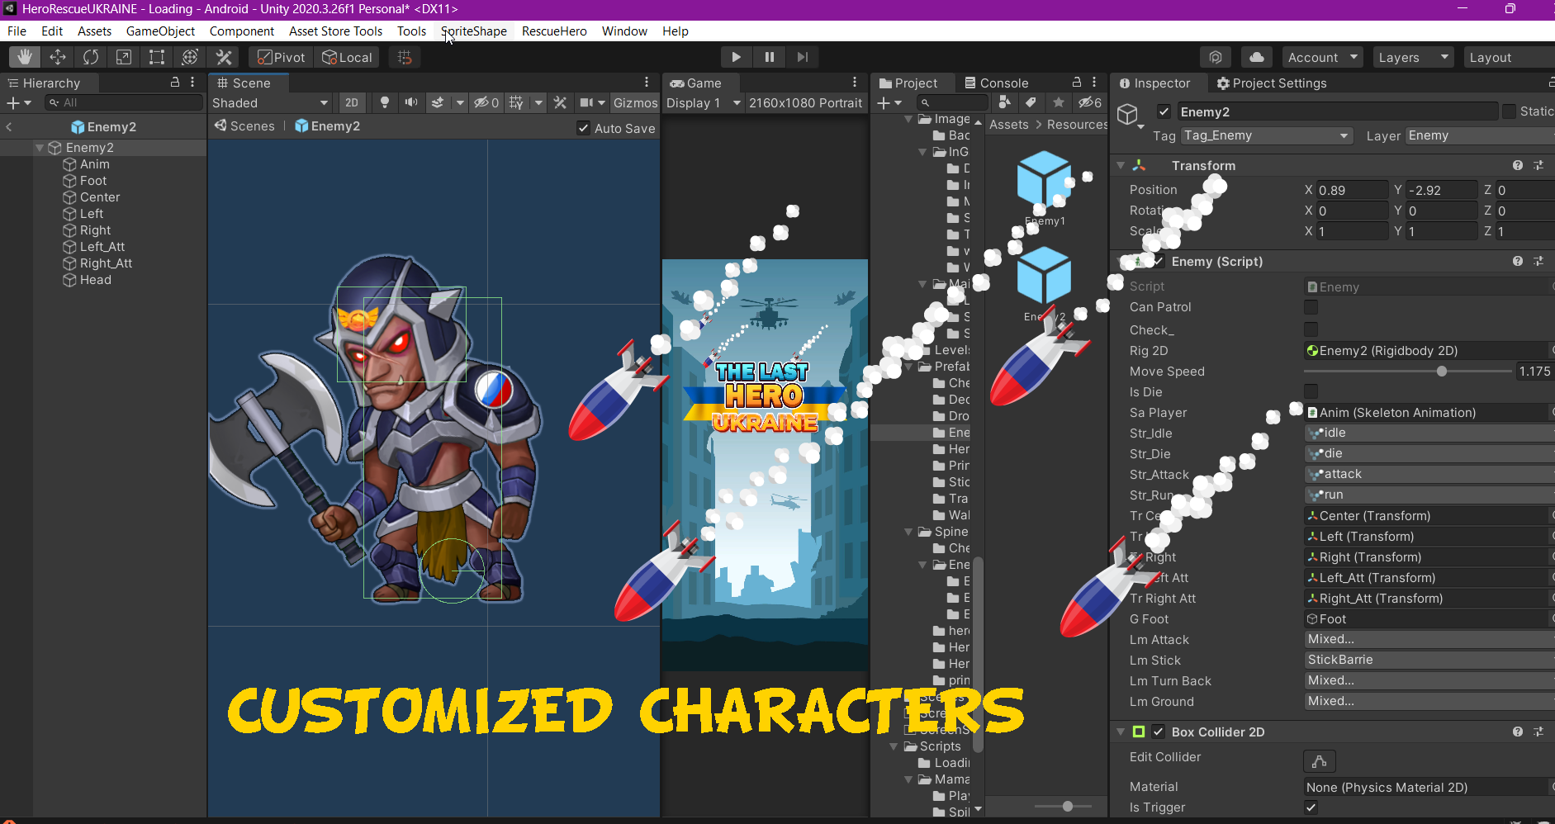Image resolution: width=1555 pixels, height=824 pixels.
Task: Select the Rotate tool
Action: pyautogui.click(x=91, y=57)
